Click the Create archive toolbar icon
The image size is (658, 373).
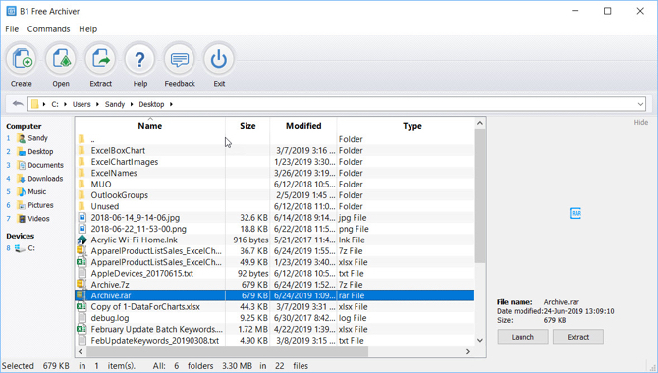tap(22, 59)
